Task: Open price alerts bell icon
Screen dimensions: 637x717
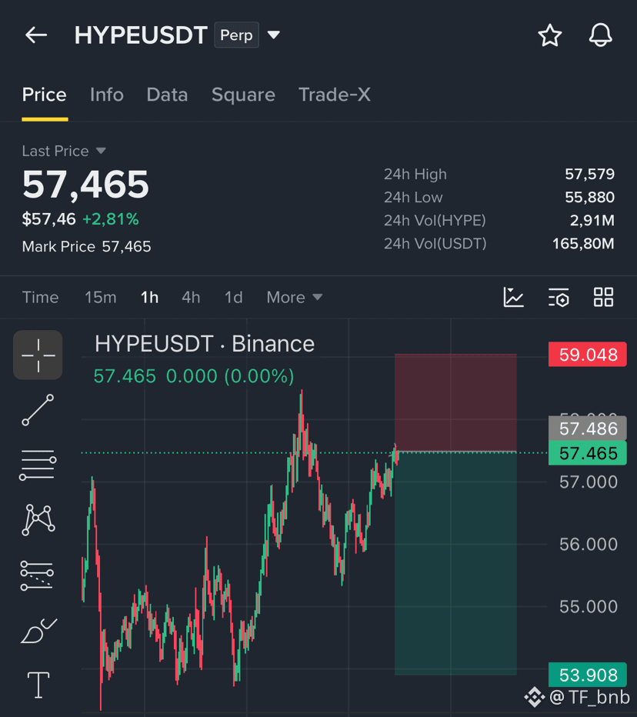Action: (x=600, y=35)
